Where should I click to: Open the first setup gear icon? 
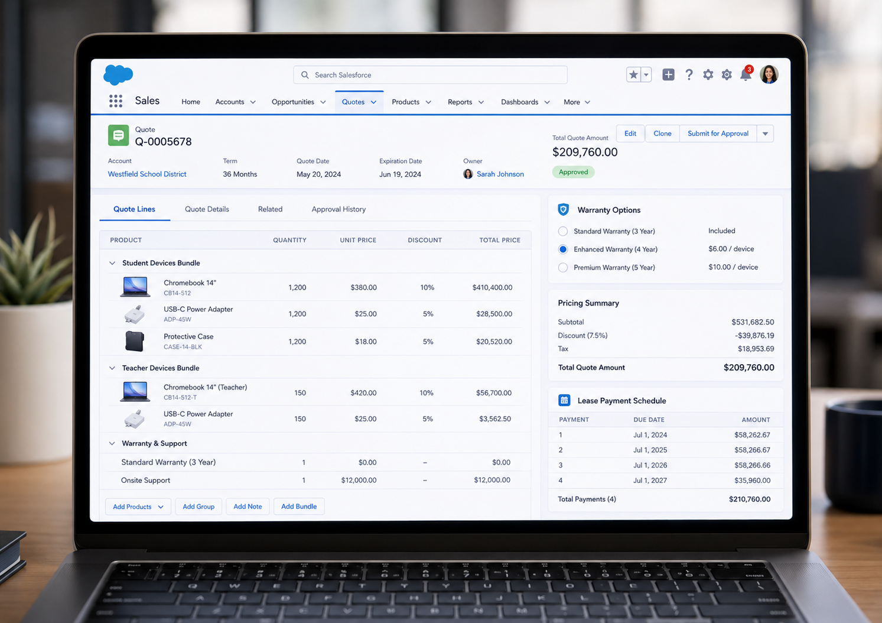(708, 74)
